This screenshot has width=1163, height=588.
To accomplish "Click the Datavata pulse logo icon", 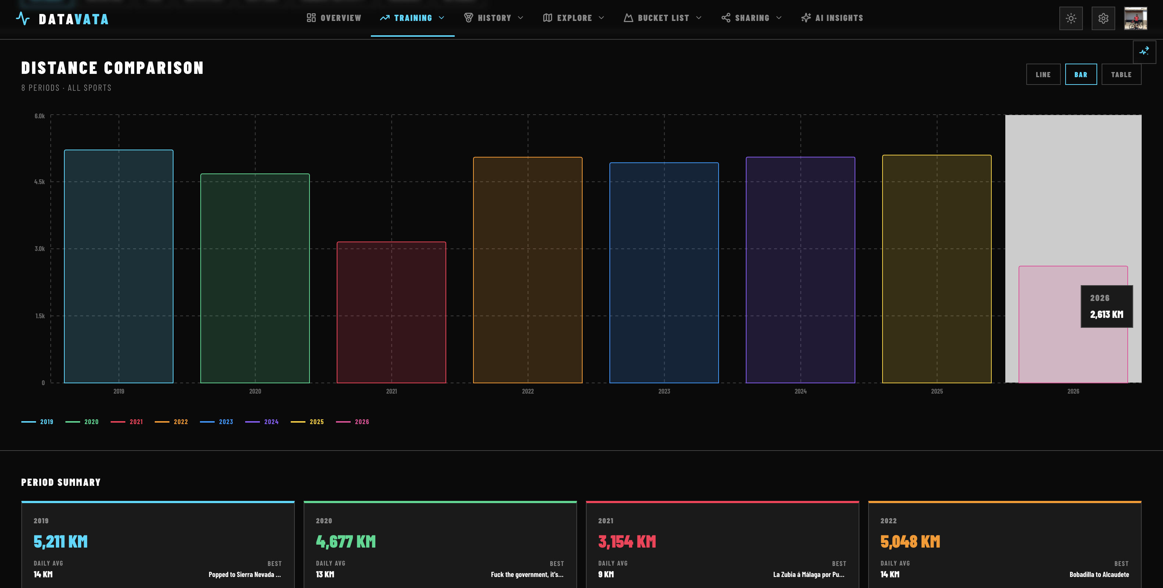I will tap(22, 18).
